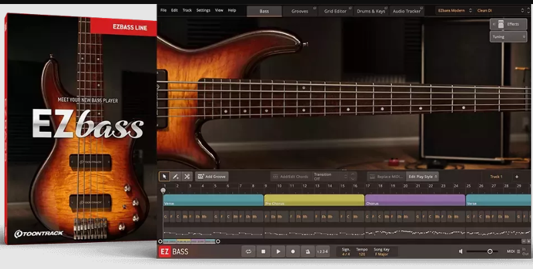Switch to the Grooves tab

pyautogui.click(x=300, y=11)
